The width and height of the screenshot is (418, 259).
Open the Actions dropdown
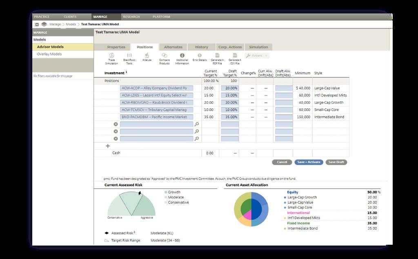pos(257,55)
